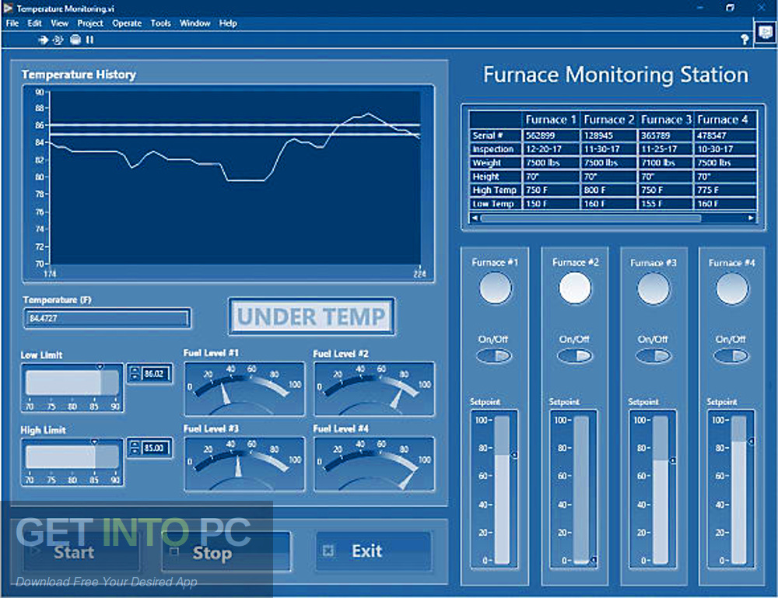Click the Furnace #4 round indicator light
The height and width of the screenshot is (598, 778).
732,289
